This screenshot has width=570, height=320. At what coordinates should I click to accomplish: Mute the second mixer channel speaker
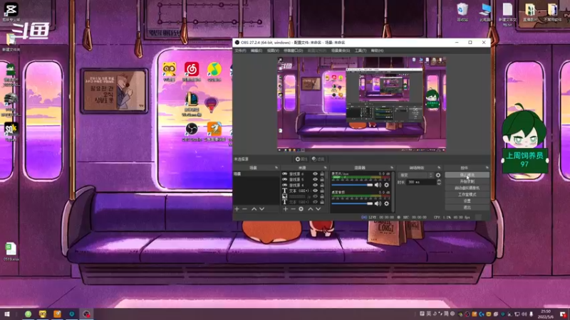point(378,203)
